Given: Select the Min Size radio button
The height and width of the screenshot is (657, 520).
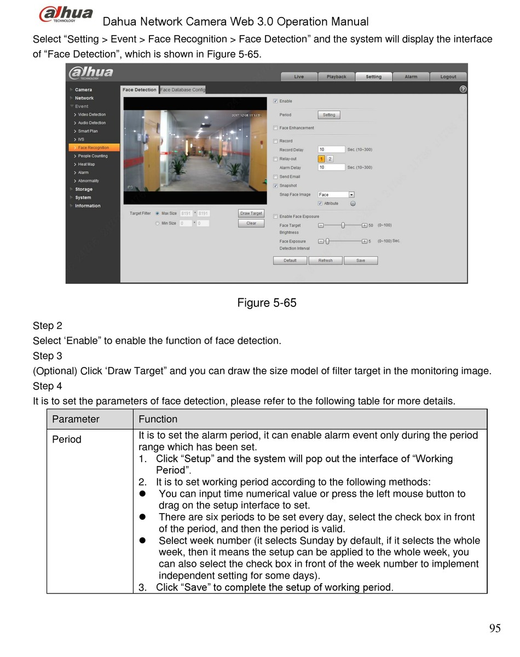Looking at the screenshot, I should (x=157, y=223).
